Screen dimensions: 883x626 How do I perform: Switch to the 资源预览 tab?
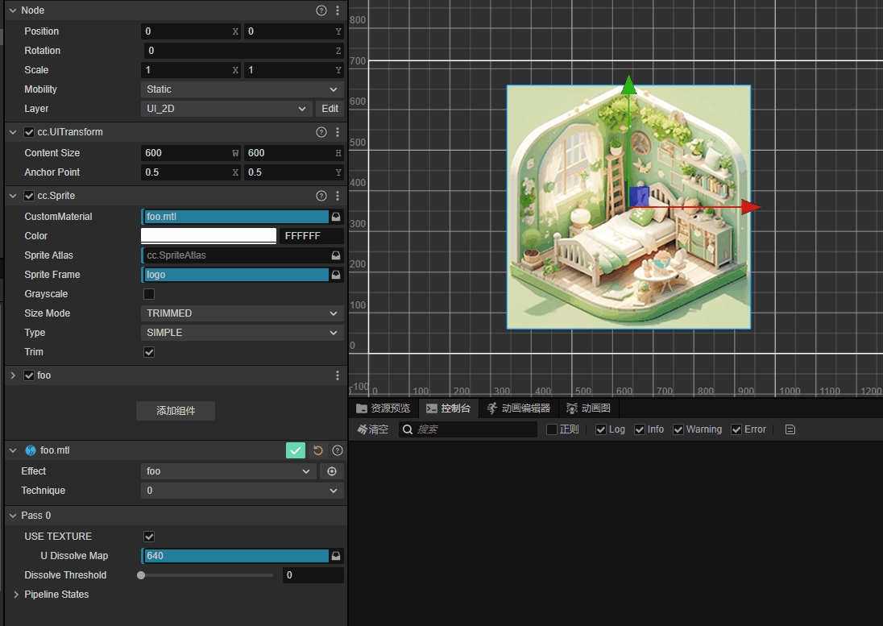(383, 407)
